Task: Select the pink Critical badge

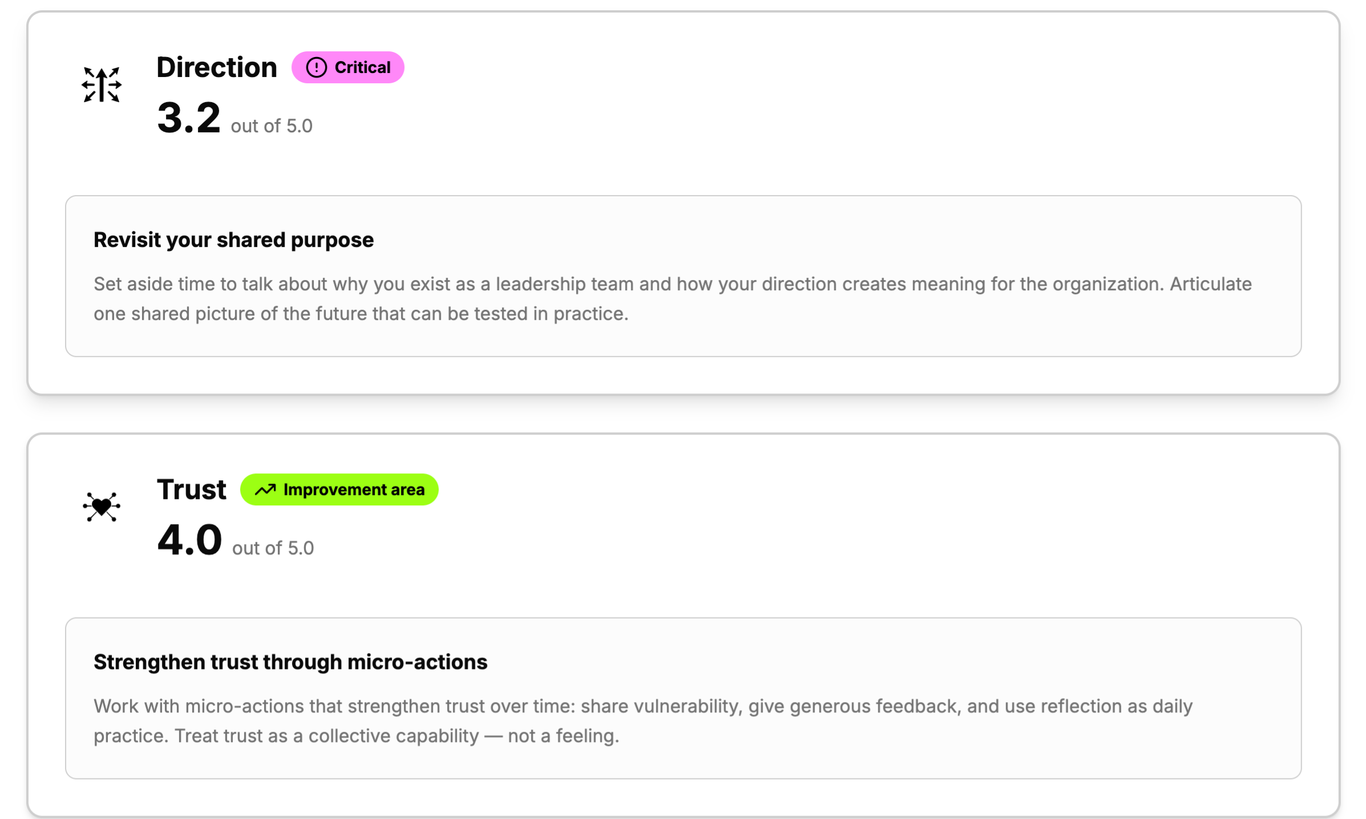Action: pyautogui.click(x=348, y=67)
